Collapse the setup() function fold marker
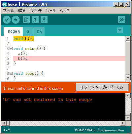The image size is (132, 134). [x=11, y=49]
